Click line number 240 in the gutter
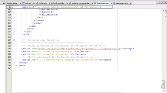The width and height of the screenshot is (167, 93). [9, 49]
